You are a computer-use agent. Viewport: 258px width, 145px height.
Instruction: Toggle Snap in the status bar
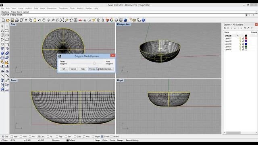click(x=98, y=141)
